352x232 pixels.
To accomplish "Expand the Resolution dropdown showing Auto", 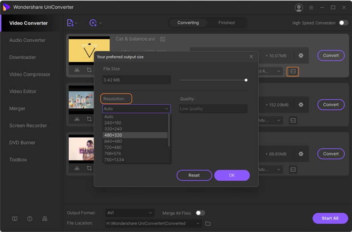I will [137, 109].
